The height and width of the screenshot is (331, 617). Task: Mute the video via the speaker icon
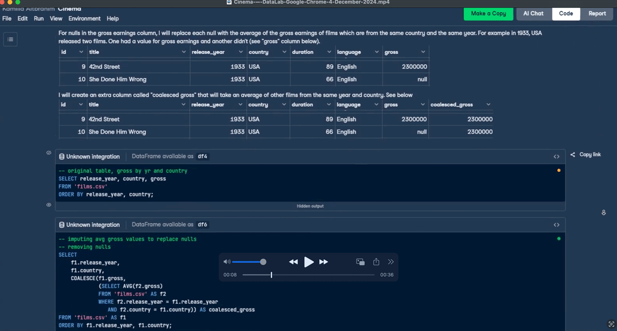pos(227,262)
